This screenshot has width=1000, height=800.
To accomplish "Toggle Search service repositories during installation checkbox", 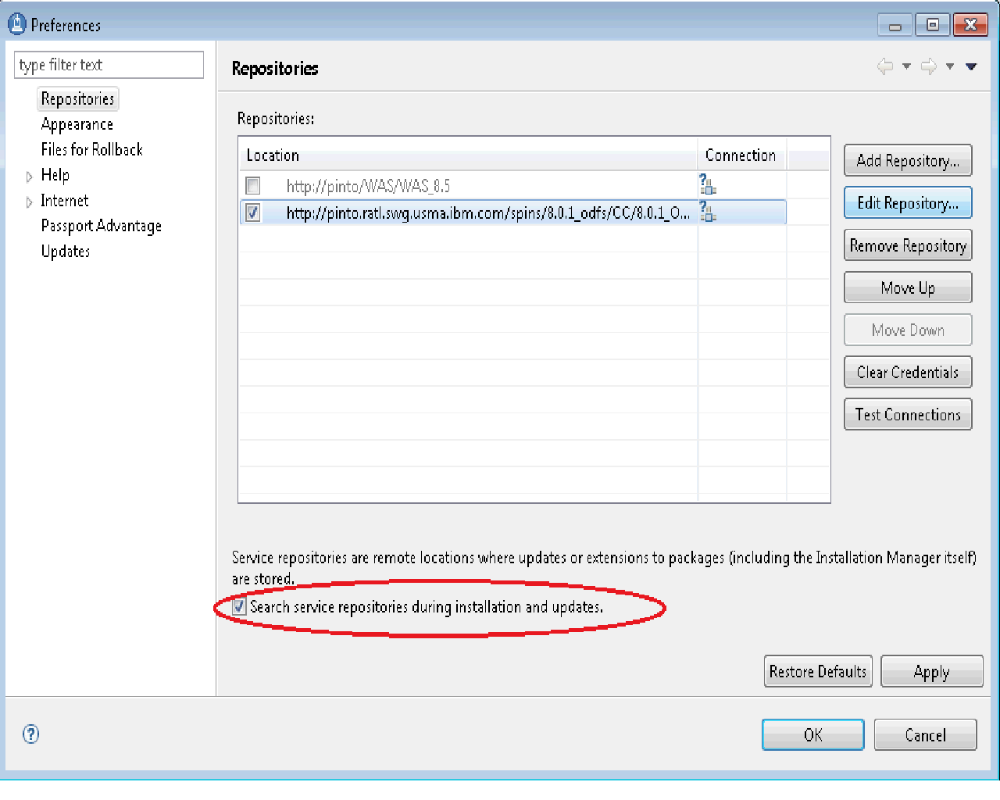I will click(x=239, y=606).
